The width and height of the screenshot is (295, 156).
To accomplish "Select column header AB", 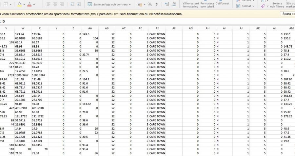I will [107, 28].
